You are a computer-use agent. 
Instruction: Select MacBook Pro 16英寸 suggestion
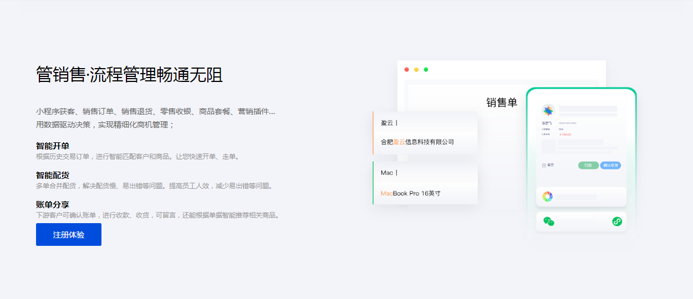[411, 193]
